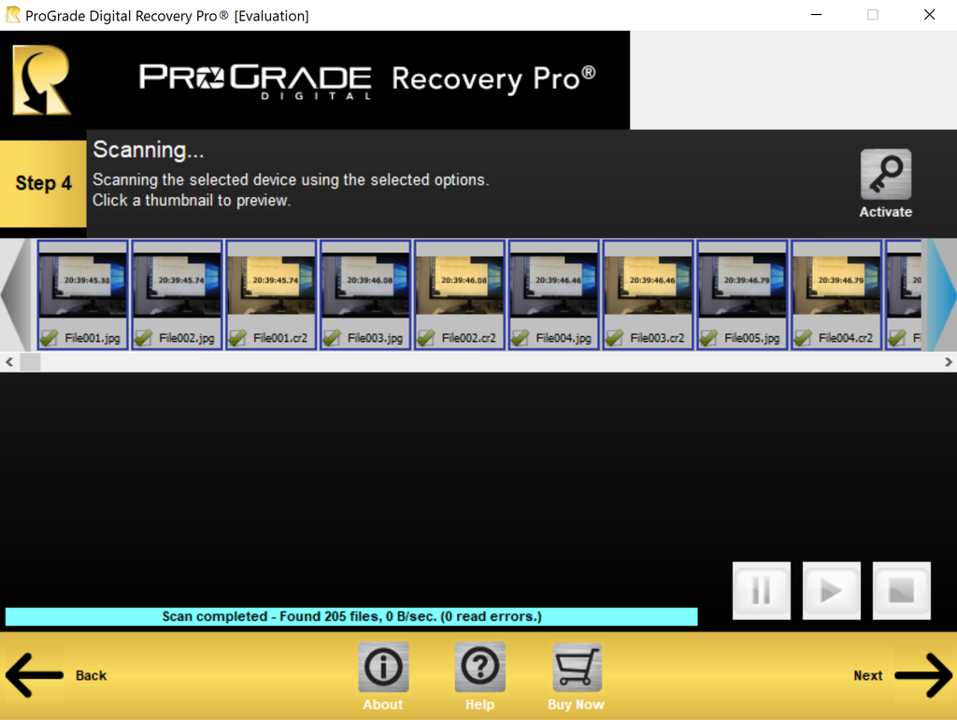The width and height of the screenshot is (957, 720).
Task: Click the ProGrade logo icon at top left
Action: click(x=41, y=80)
